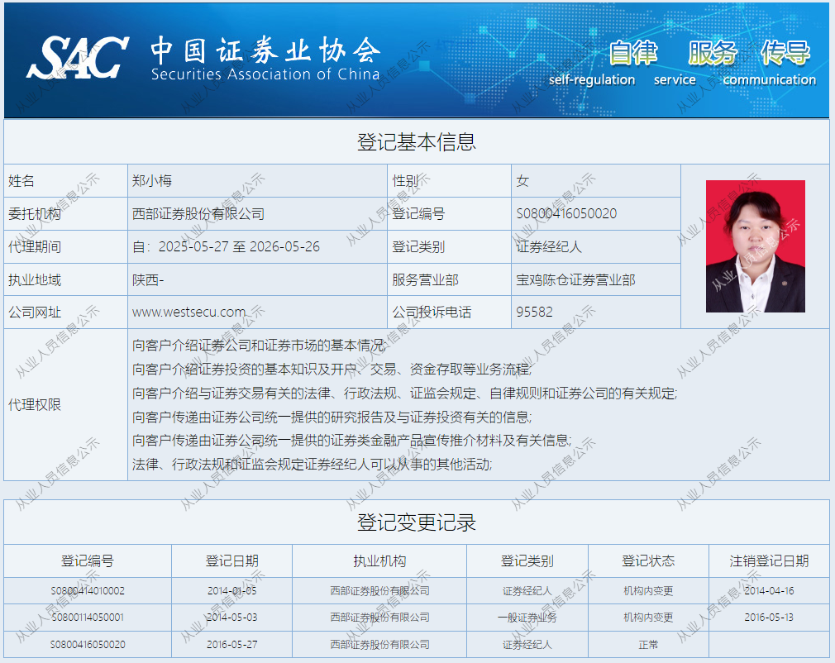Click the 登记变更记录 section heading

[416, 522]
